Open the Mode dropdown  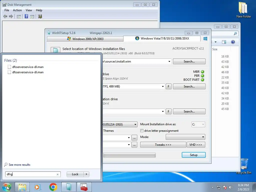pos(185,137)
